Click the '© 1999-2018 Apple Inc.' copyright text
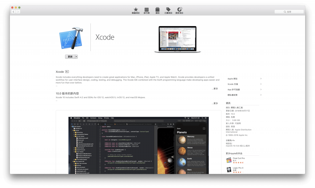Viewport: 315px width, 188px height. (237, 135)
